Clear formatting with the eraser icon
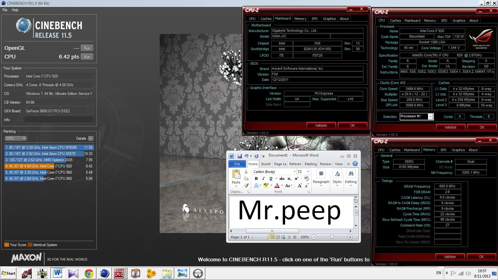This screenshot has height=280, width=498. click(x=306, y=179)
